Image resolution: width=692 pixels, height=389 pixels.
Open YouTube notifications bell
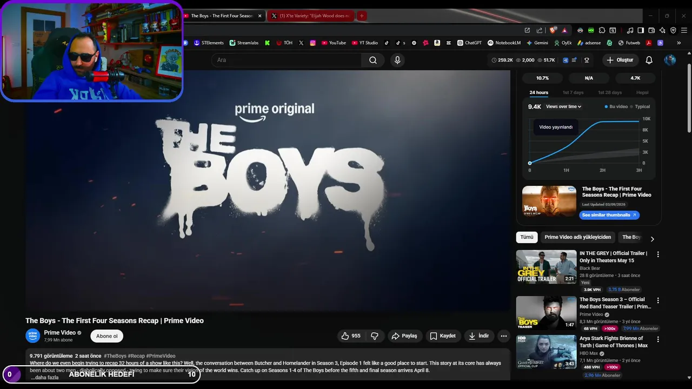[649, 60]
